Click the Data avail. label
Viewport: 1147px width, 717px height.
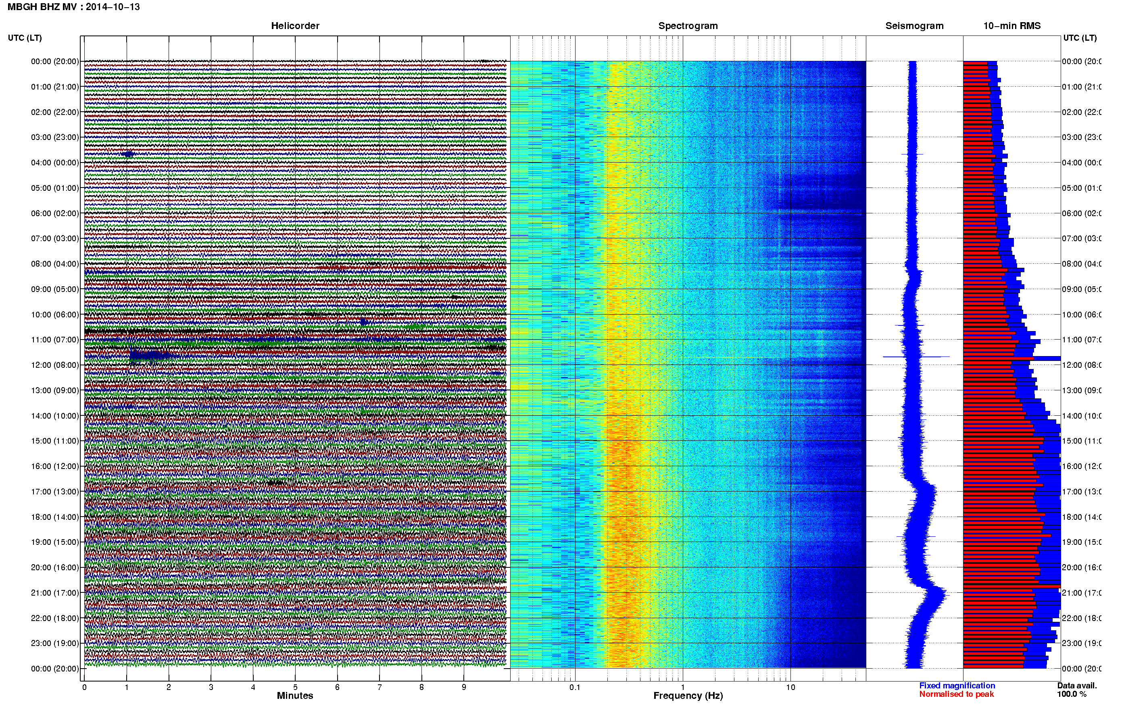(x=1077, y=686)
